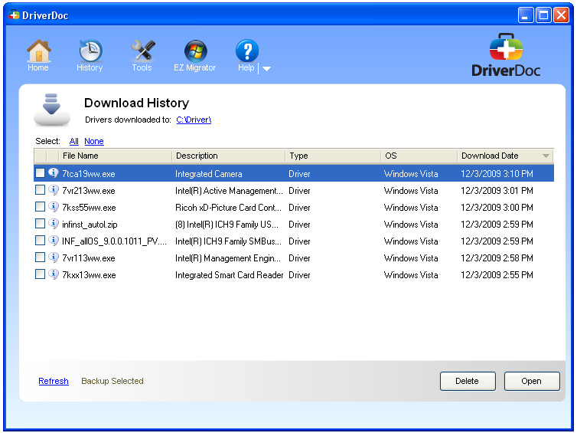Select All drivers link
Viewport: 577px width, 433px height.
(74, 141)
